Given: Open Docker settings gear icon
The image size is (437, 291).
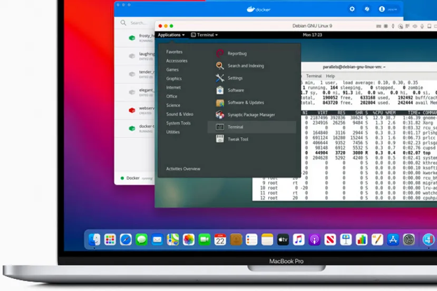Looking at the screenshot, I should 352,9.
